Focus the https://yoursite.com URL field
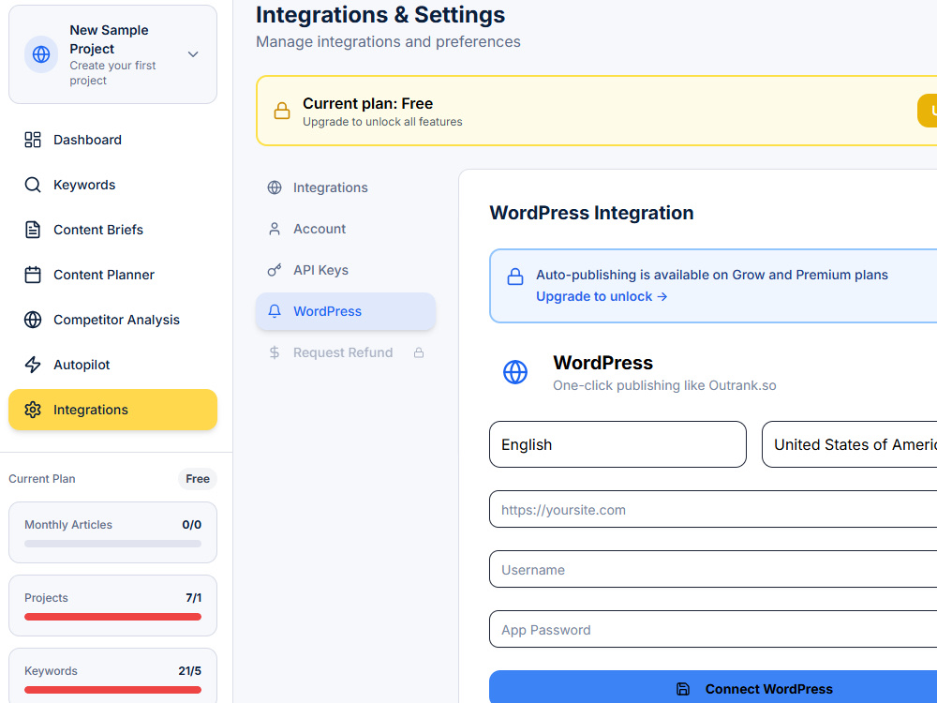The width and height of the screenshot is (937, 703). [x=713, y=509]
